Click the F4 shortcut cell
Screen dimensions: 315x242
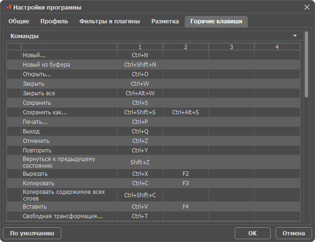click(186, 207)
